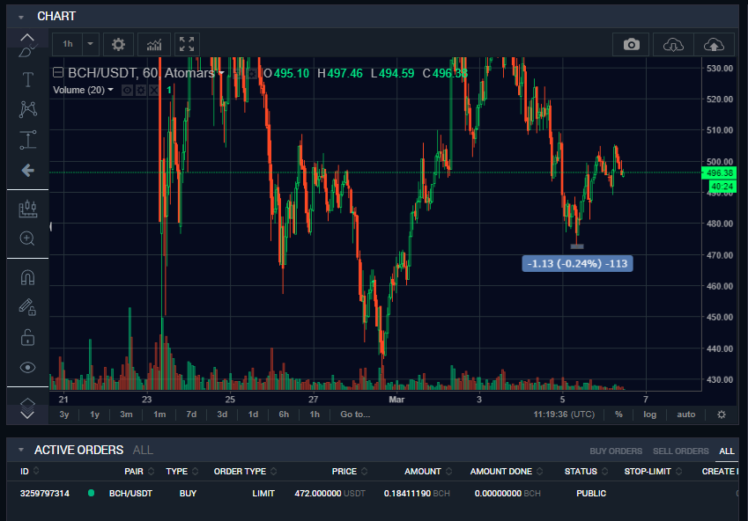Activate the magnet snap mode tool

click(27, 277)
